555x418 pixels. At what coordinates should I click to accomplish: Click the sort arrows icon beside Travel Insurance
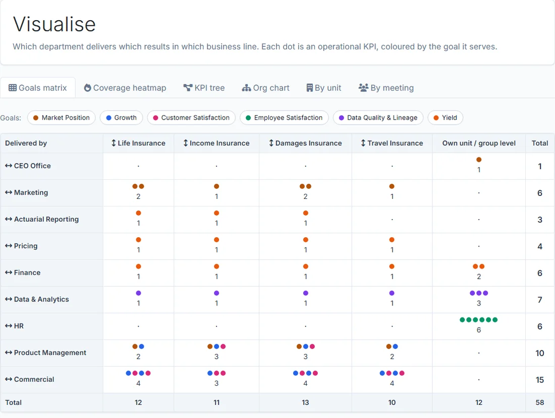pyautogui.click(x=363, y=143)
